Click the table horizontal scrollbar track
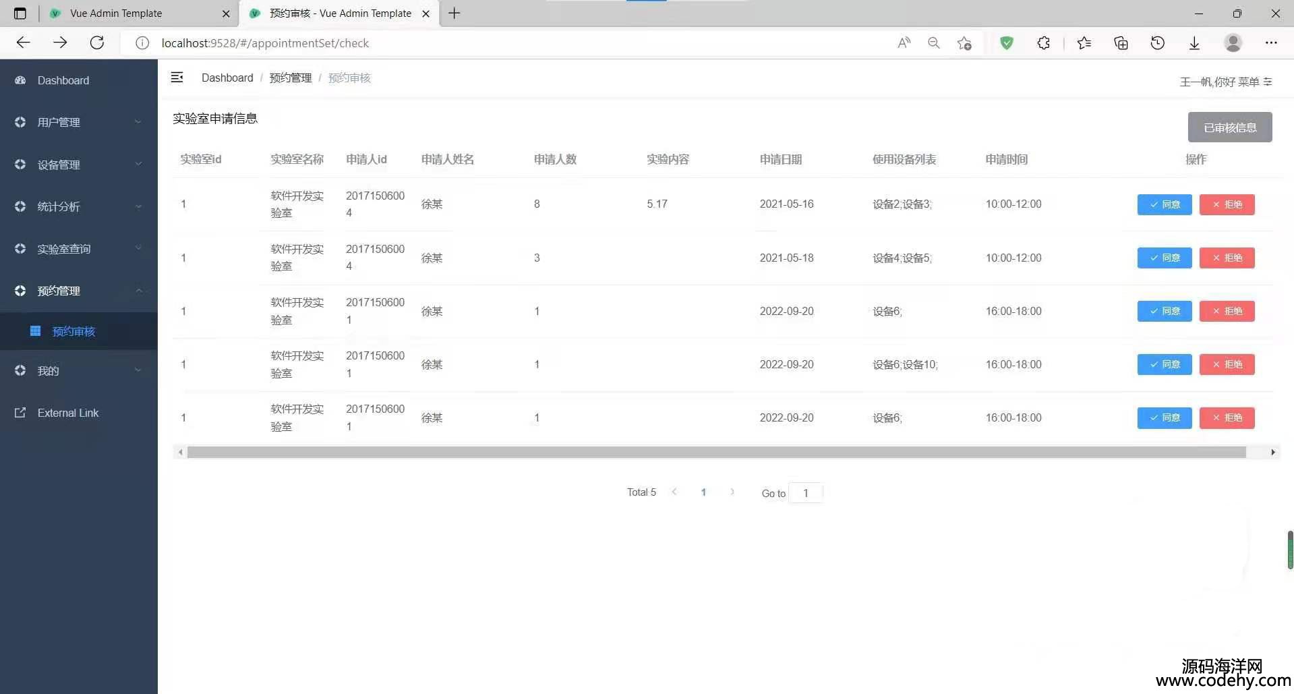Image resolution: width=1294 pixels, height=694 pixels. 715,453
